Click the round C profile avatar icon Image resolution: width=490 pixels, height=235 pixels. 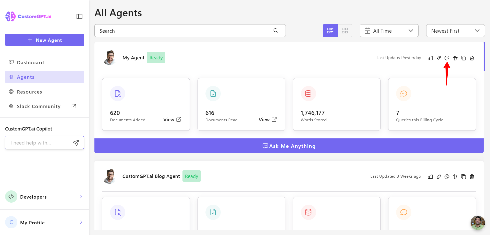11,222
